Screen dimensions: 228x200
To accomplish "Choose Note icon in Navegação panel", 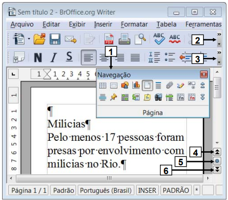I will point(147,97).
